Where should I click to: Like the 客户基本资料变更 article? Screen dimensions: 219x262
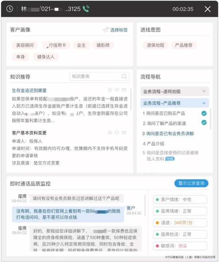110,133
